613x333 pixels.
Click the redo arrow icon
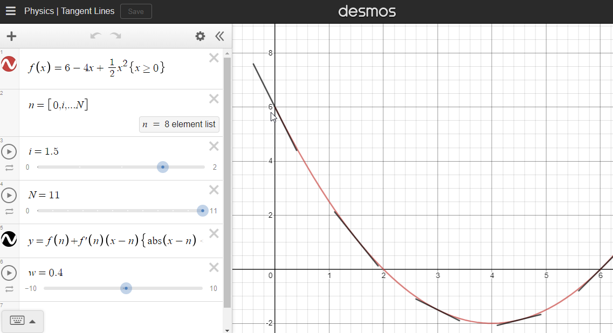(x=115, y=36)
